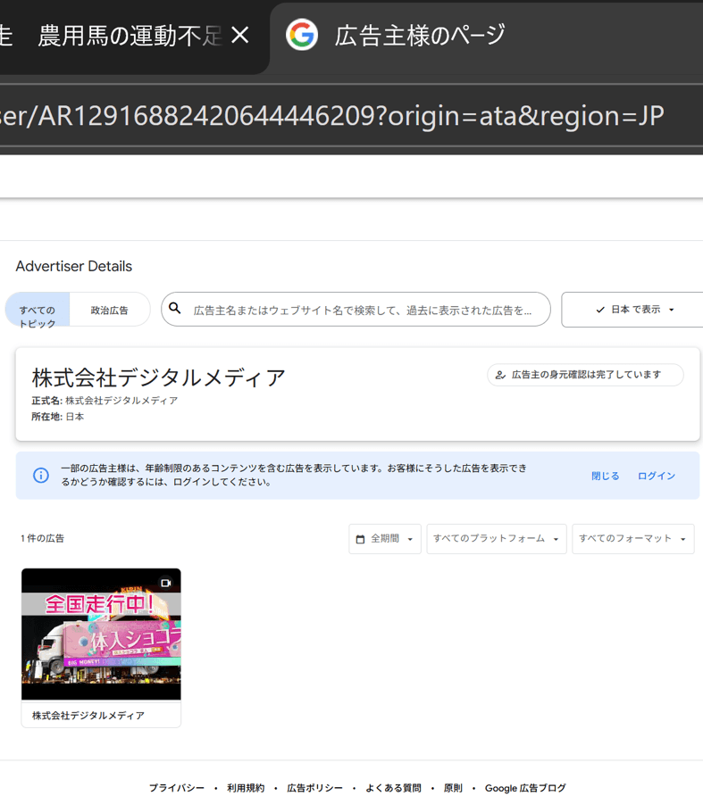Open the 全期間 date range dropdown
The width and height of the screenshot is (703, 796).
point(385,539)
